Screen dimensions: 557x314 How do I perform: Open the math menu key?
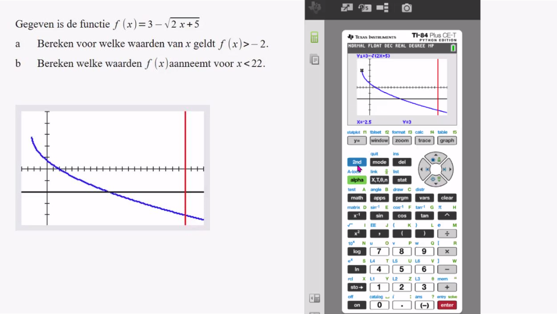pos(357,198)
